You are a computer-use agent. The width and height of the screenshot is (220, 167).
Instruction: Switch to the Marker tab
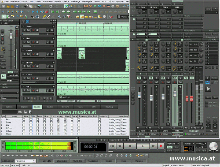tap(50, 107)
